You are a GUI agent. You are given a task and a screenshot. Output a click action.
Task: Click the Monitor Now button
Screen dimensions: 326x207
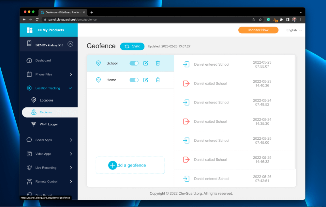point(258,30)
